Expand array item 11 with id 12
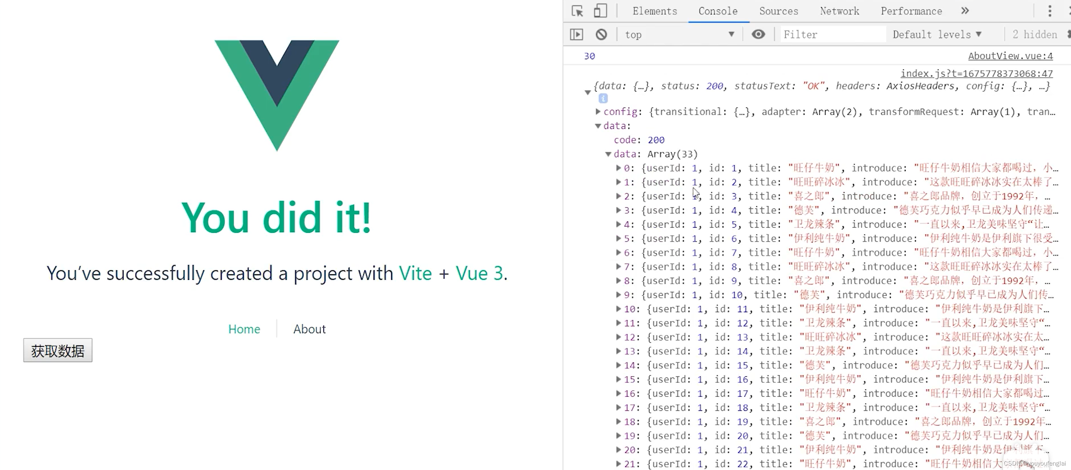The width and height of the screenshot is (1071, 470). [618, 323]
